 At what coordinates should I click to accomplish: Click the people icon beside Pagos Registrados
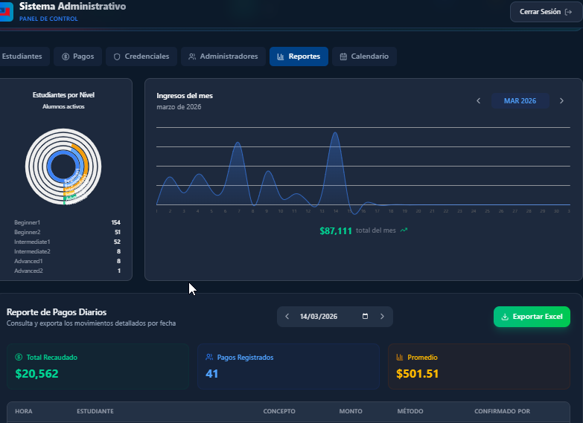coord(209,357)
